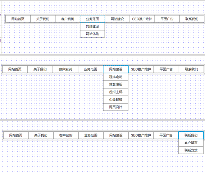Image resolution: width=205 pixels, height=174 pixels.
Task: Click 网站首页 in the bottom navigation bar
Action: click(16, 135)
